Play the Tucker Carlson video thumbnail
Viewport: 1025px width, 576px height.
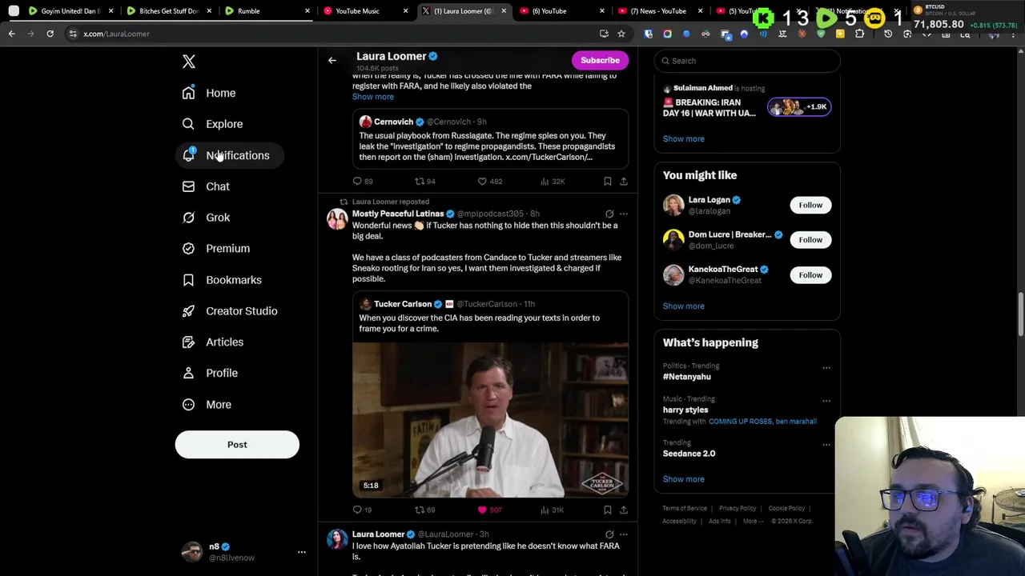tap(490, 420)
